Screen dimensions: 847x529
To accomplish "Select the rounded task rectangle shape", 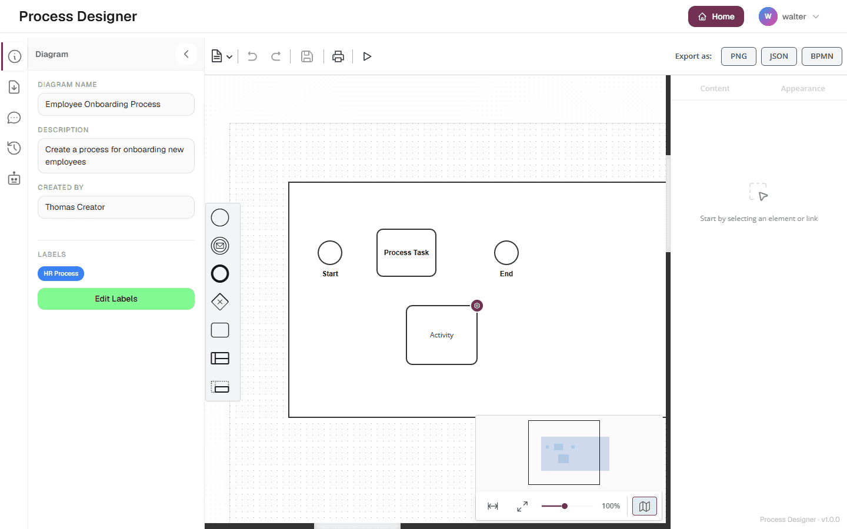I will (x=220, y=330).
